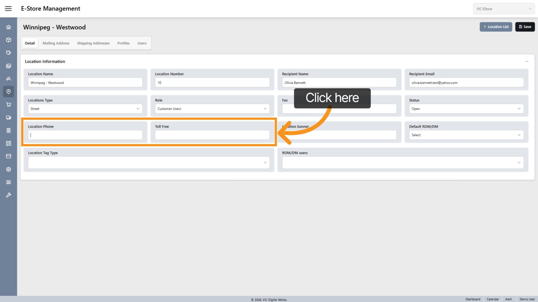This screenshot has width=538, height=302.
Task: Click the settings gear sidebar icon
Action: (9, 169)
